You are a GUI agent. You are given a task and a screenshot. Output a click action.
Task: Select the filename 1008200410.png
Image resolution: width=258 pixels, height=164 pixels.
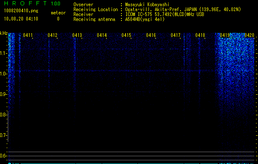pyautogui.click(x=21, y=11)
